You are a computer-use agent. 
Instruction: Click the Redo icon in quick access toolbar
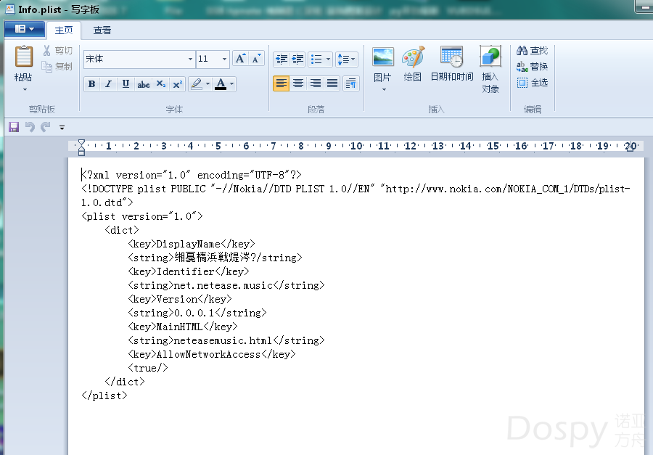46,127
